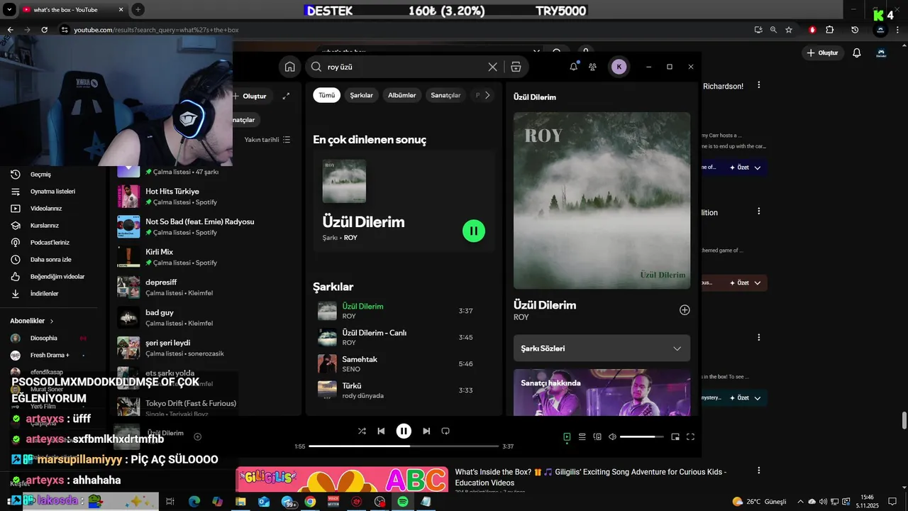This screenshot has width=908, height=511.
Task: Expand the Şarkı Sözleri lyrics section
Action: (602, 348)
